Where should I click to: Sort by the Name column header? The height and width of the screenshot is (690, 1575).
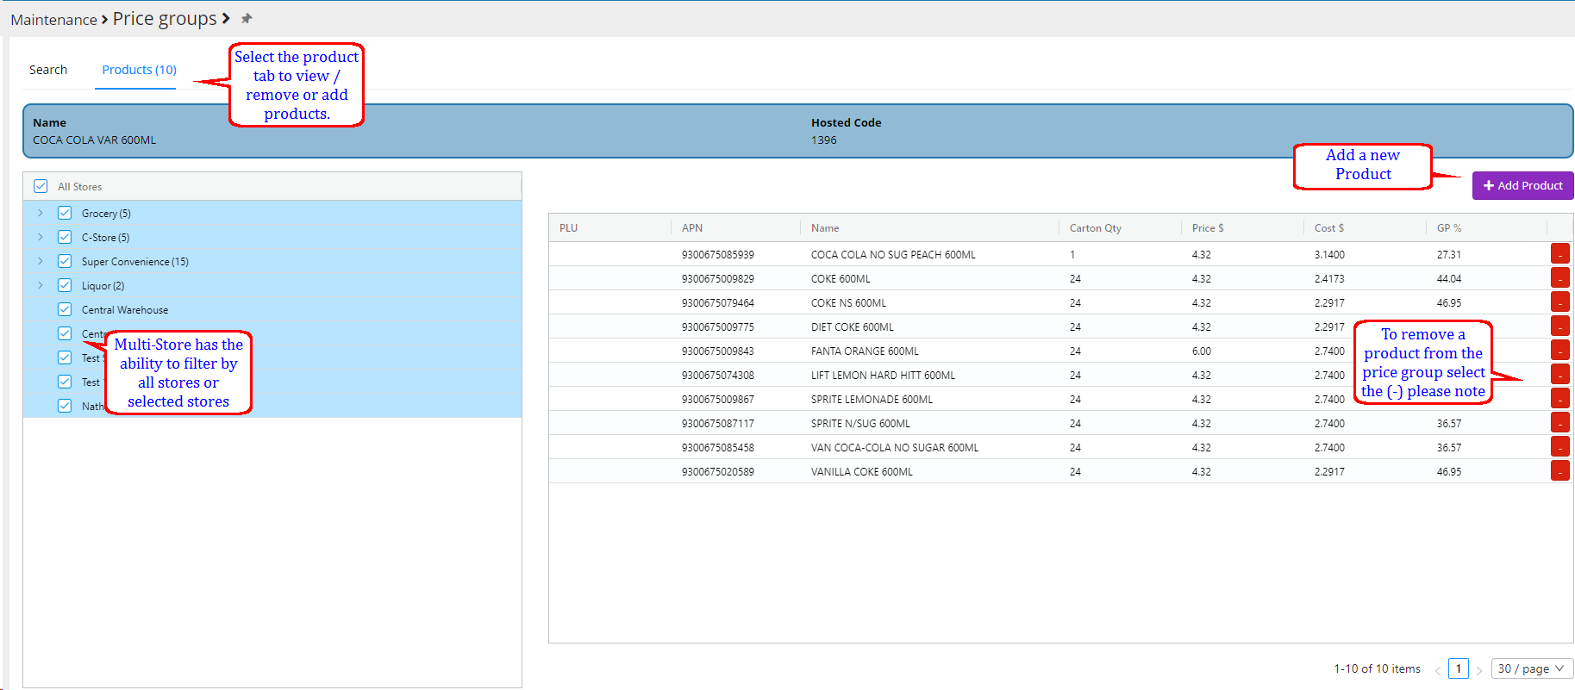coord(825,228)
